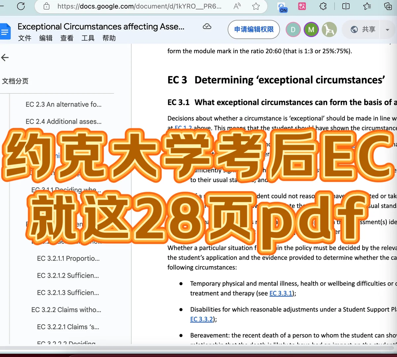This screenshot has height=357, width=397.
Task: Click the 文档分页 outline heading
Action: 15,81
